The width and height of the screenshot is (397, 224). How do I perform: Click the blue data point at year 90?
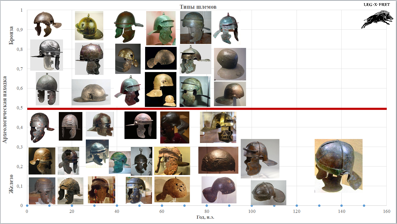coord(229,206)
